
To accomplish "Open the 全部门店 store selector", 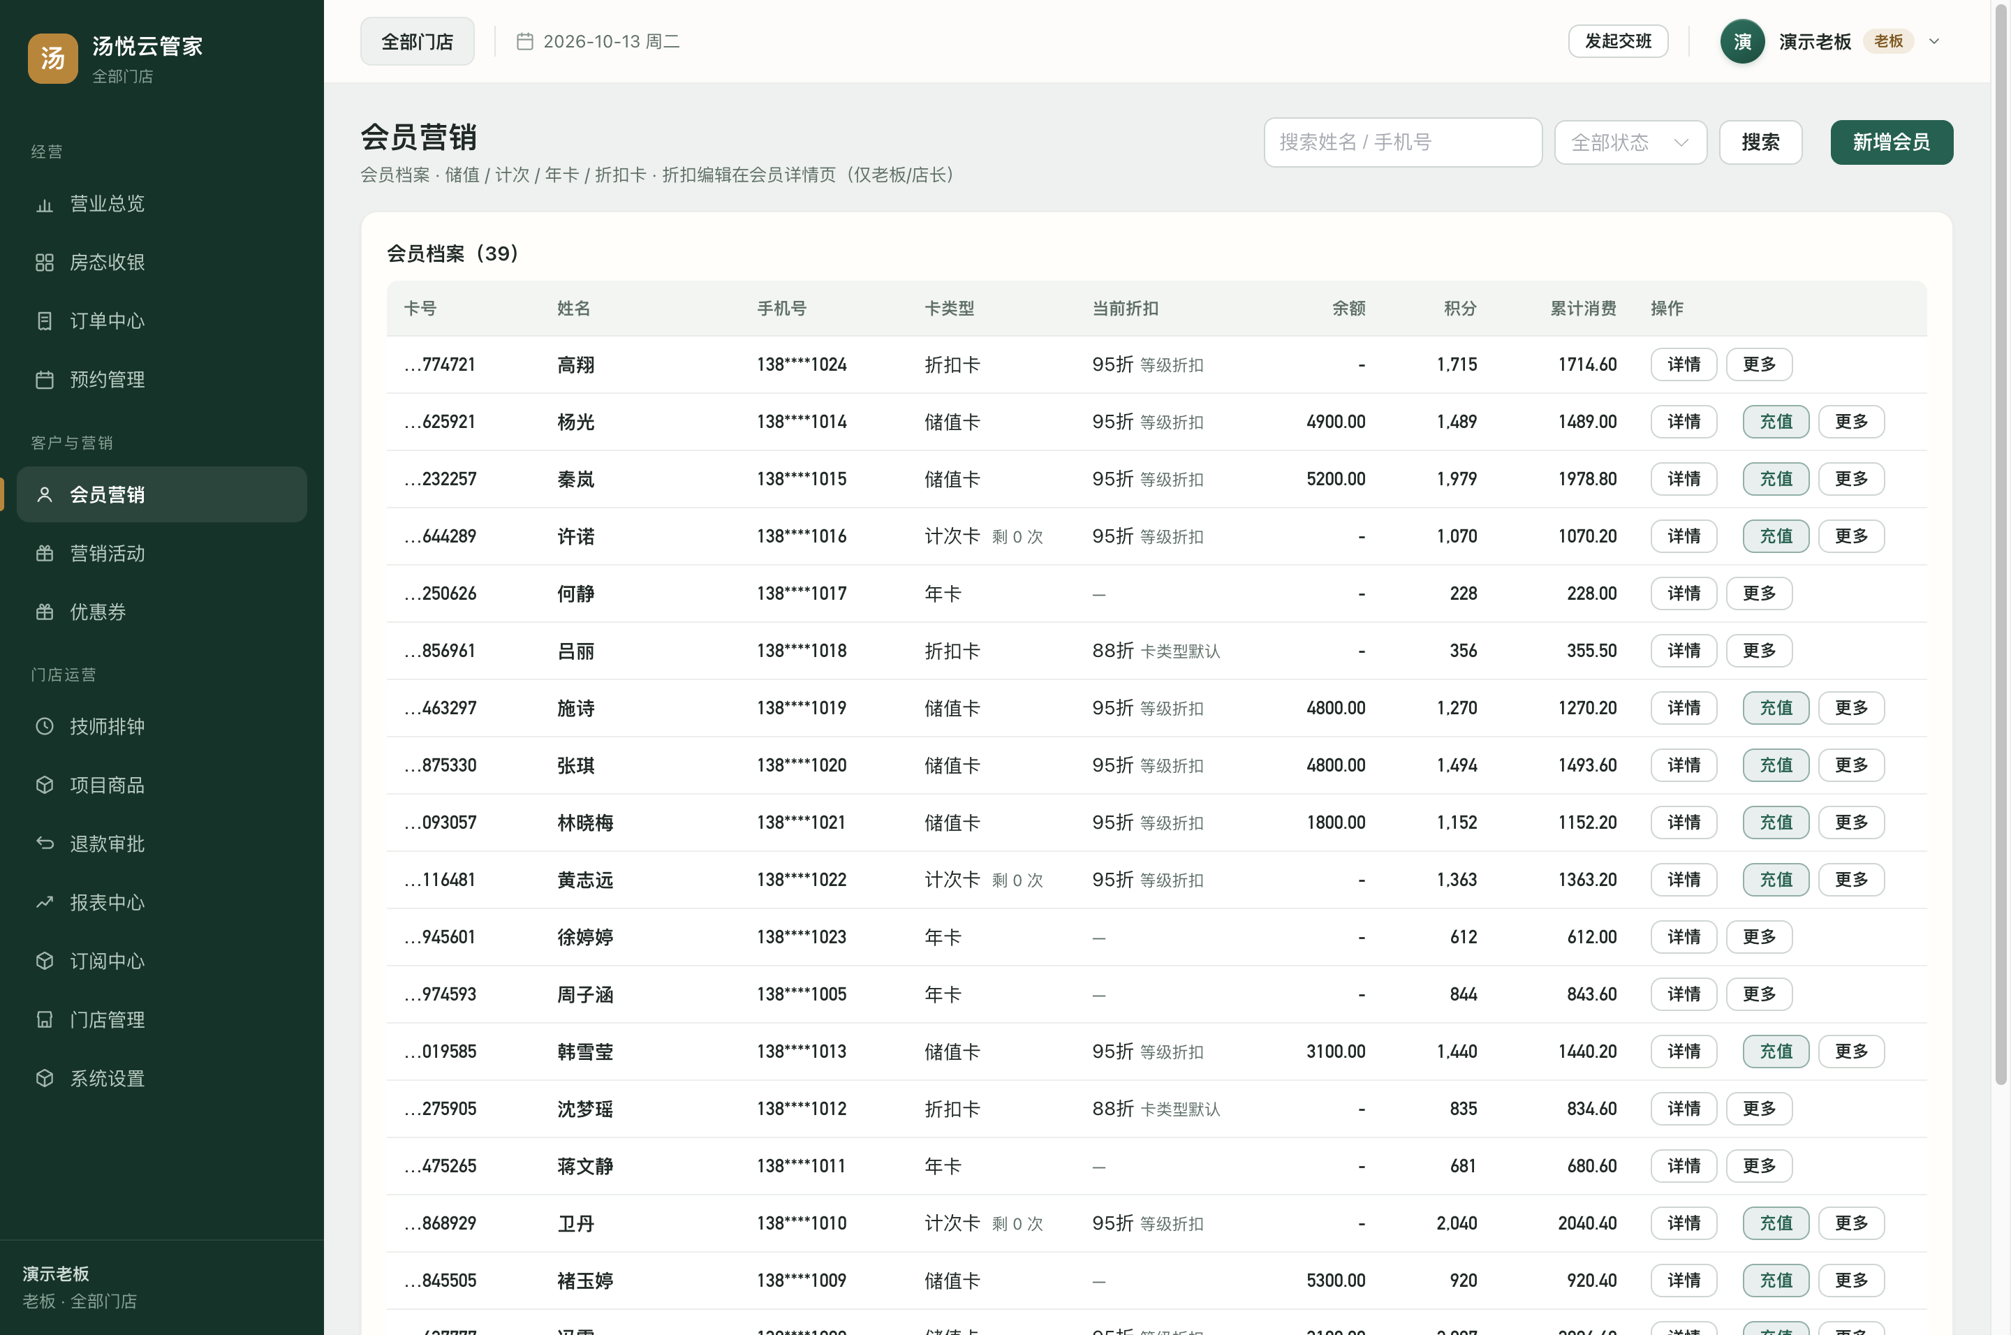I will coord(417,42).
